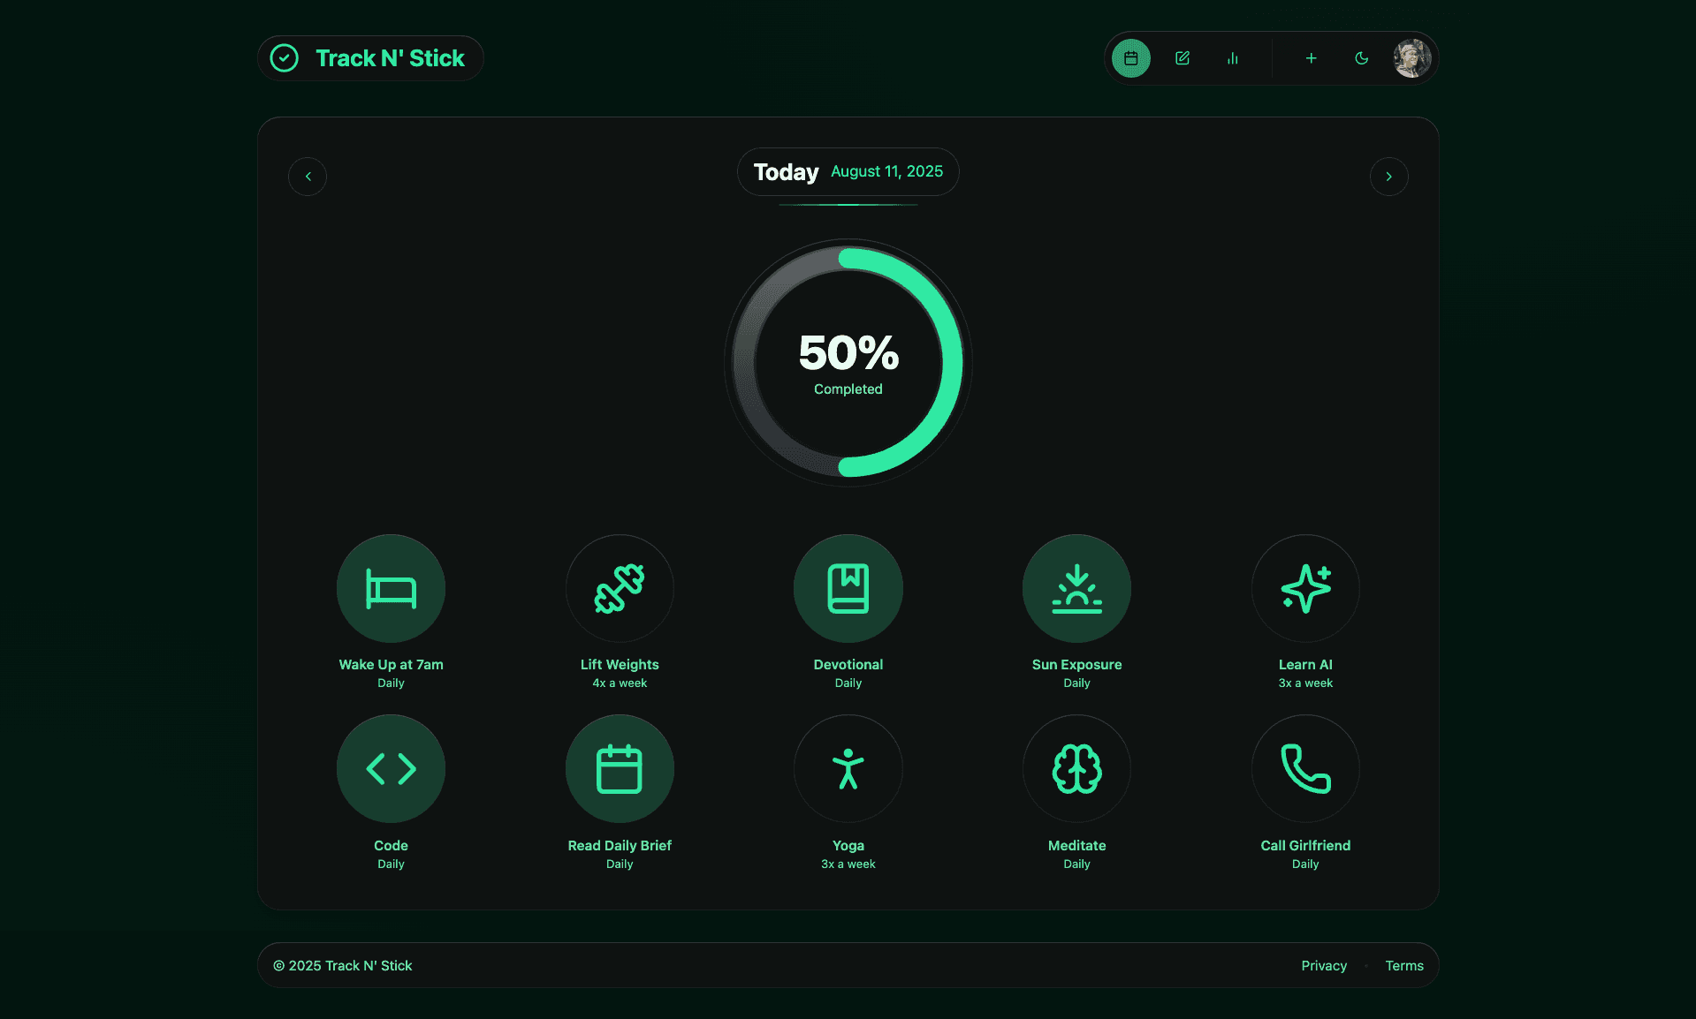Screen dimensions: 1696x1019
Task: Open the edit habits pencil icon
Action: 1182,58
